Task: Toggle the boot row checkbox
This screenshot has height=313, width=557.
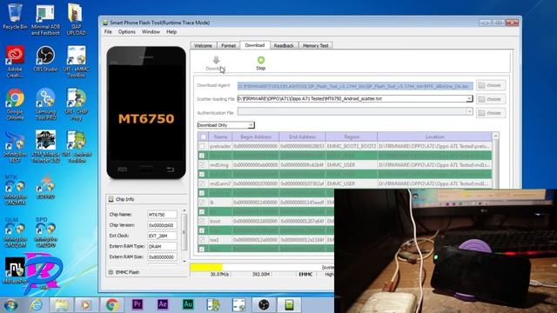Action: click(x=202, y=221)
